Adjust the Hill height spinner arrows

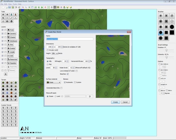[x=67, y=61]
